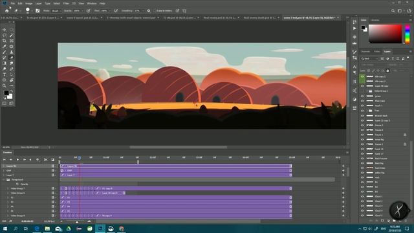
Task: Switch to the Channels tab
Action: tap(365, 52)
